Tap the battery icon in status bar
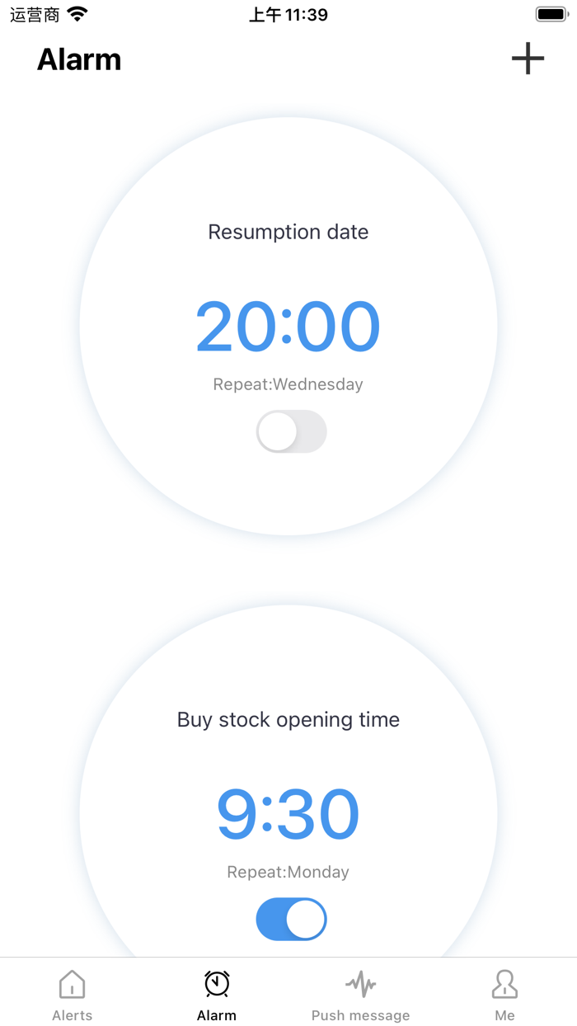The image size is (577, 1026). click(551, 13)
